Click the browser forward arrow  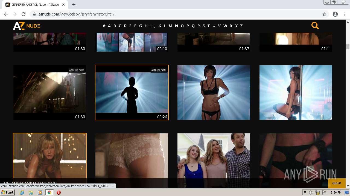15,14
